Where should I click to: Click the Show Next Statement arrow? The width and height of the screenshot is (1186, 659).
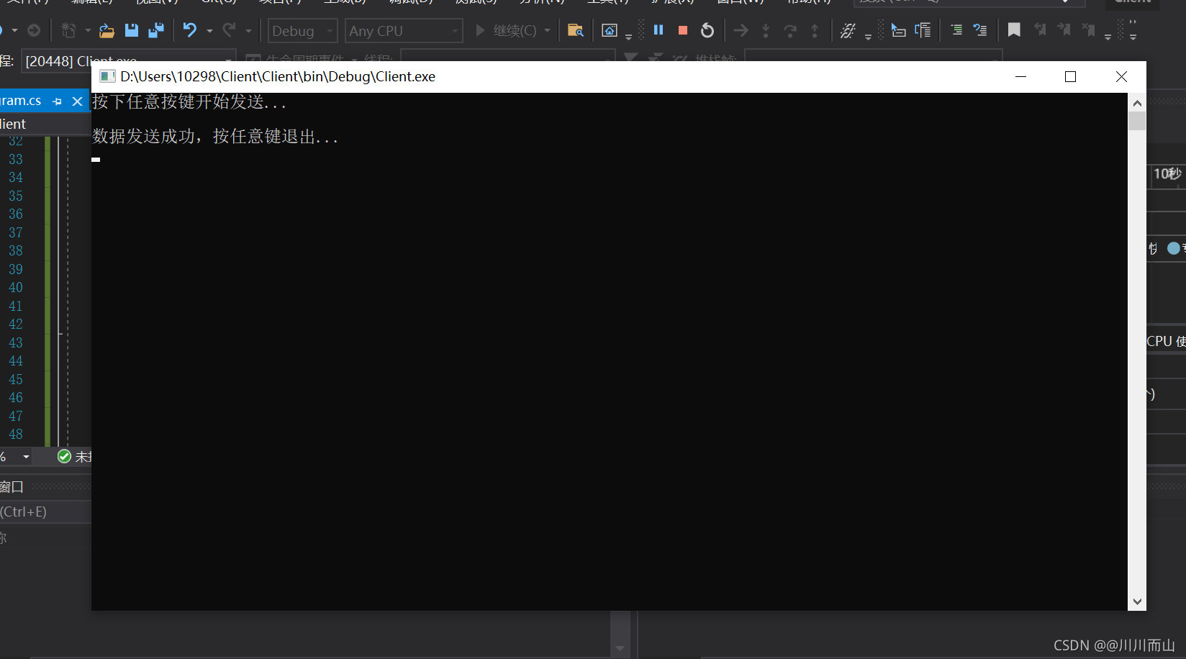tap(741, 30)
